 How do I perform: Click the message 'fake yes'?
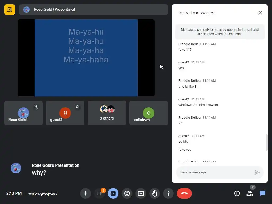[185, 149]
